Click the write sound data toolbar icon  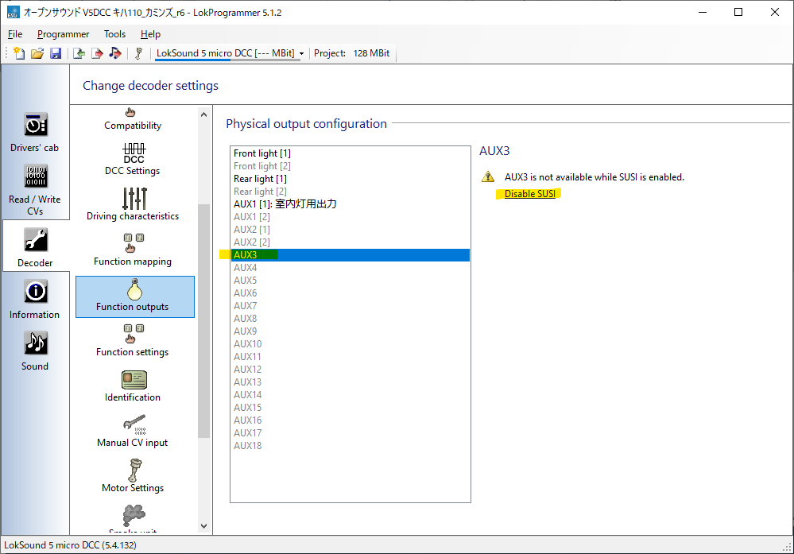tap(115, 53)
